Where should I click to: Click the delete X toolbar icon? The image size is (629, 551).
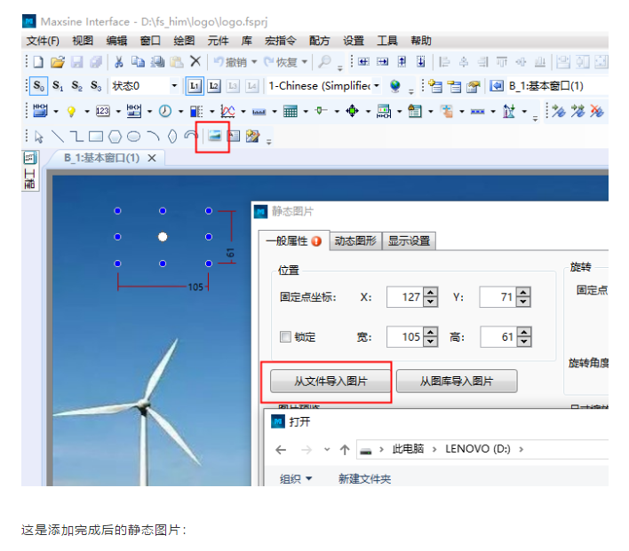tap(195, 62)
